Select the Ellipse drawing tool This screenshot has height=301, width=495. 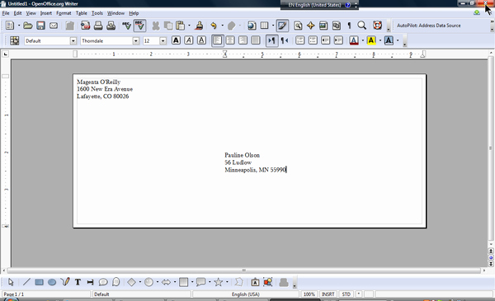[52, 282]
